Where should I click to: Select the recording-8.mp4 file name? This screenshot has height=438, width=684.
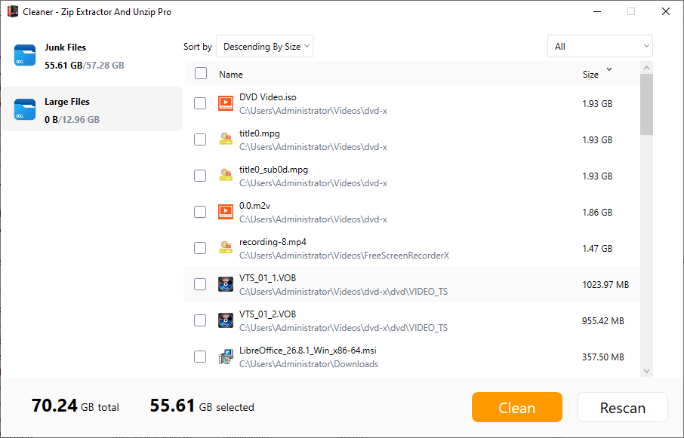[x=273, y=242]
